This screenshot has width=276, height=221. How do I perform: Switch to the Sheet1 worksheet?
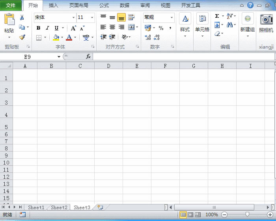(x=36, y=207)
